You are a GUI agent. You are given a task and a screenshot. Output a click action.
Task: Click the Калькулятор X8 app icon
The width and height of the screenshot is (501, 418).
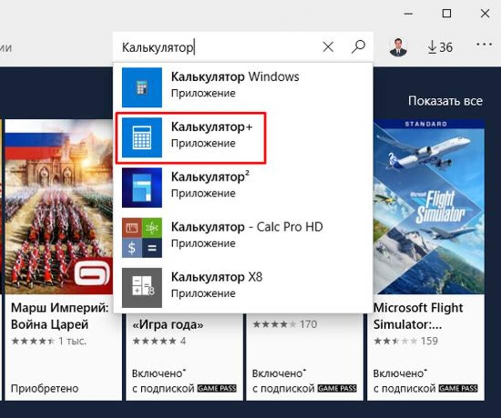[142, 288]
